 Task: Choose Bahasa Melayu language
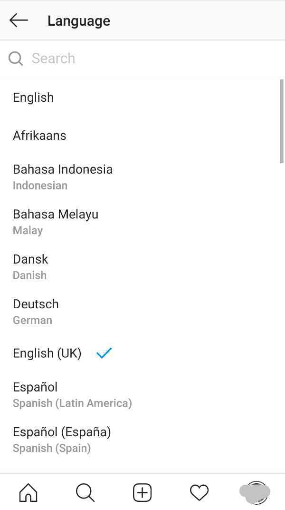coord(142,222)
